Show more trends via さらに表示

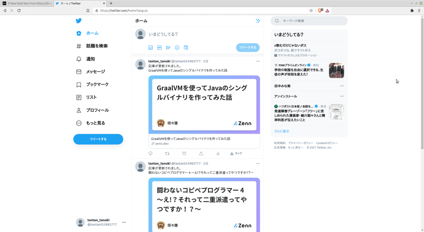click(282, 131)
